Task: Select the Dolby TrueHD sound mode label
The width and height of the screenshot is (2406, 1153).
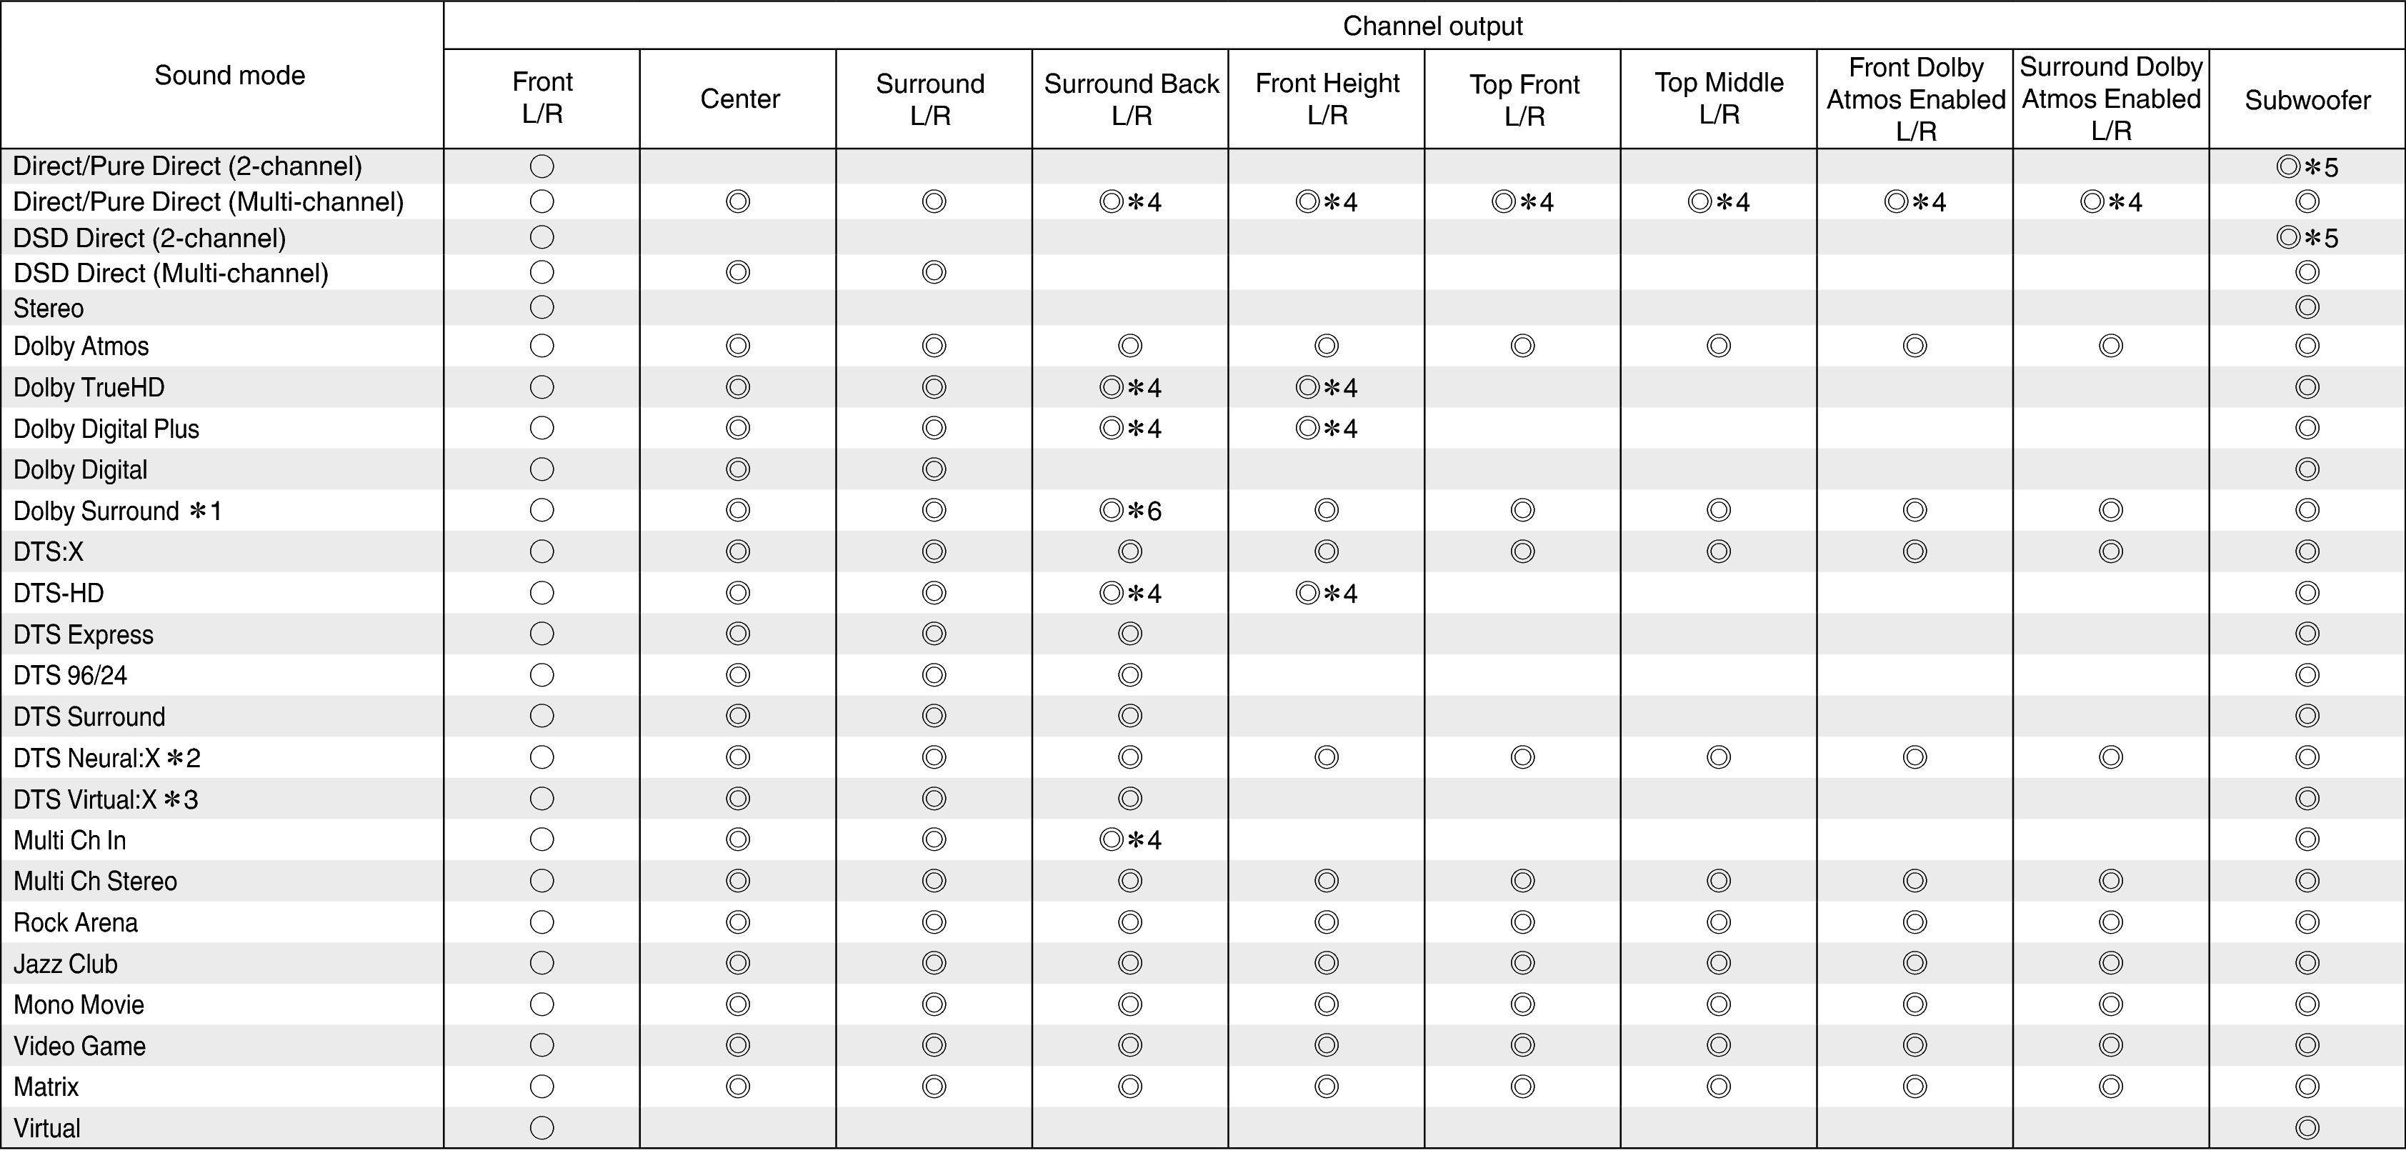Action: [x=89, y=388]
